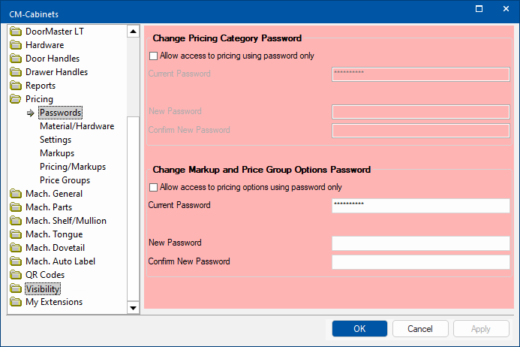Click the My Extensions folder icon

pos(16,302)
